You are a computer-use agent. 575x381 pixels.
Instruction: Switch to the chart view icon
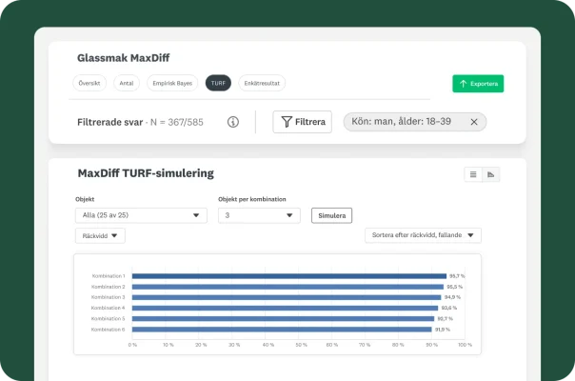491,174
